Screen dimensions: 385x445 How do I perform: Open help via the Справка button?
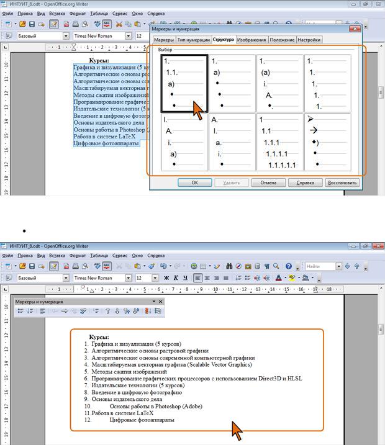coord(306,182)
